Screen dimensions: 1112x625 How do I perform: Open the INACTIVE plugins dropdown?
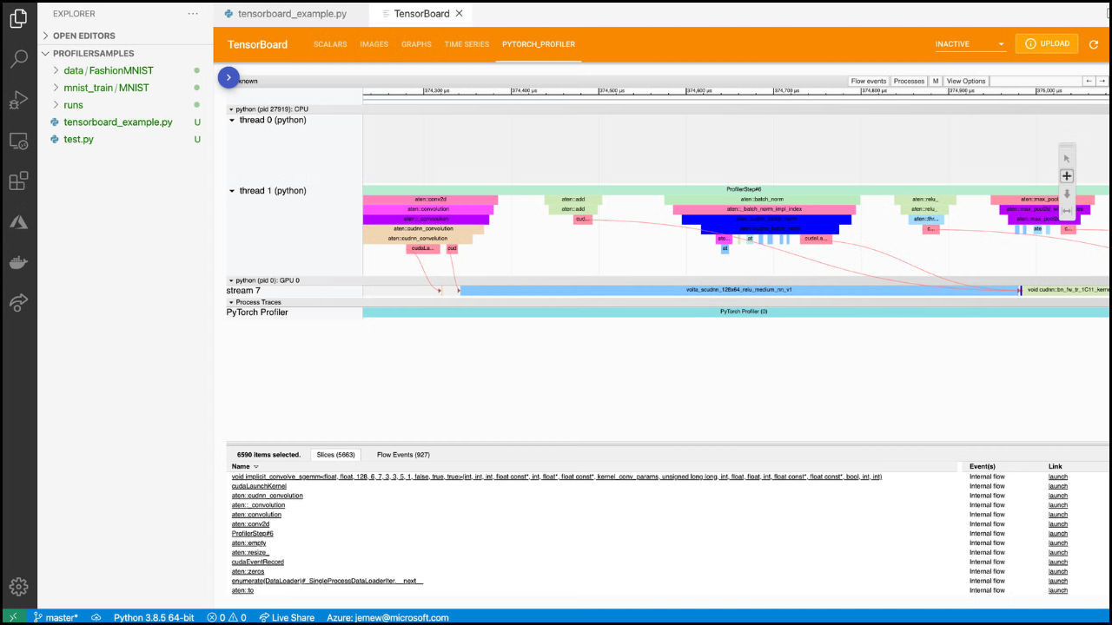pos(970,44)
